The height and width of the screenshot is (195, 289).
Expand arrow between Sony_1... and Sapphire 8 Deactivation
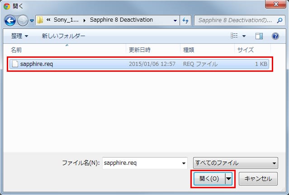pyautogui.click(x=85, y=20)
